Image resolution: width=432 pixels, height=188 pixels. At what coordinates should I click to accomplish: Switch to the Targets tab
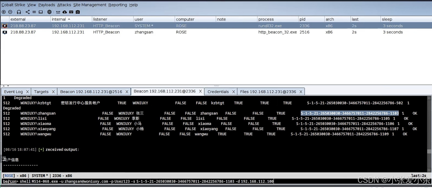(41, 92)
